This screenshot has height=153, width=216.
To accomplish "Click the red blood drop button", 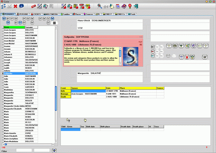I will coord(187,57).
